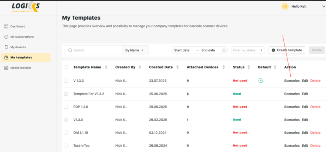326x152 pixels.
Task: Select the Old 1.1.19 row checkbox
Action: [x=66, y=133]
